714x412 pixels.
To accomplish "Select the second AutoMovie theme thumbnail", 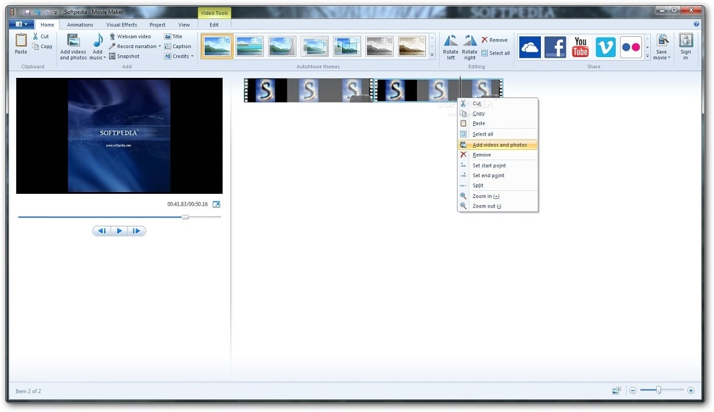I will tap(249, 46).
